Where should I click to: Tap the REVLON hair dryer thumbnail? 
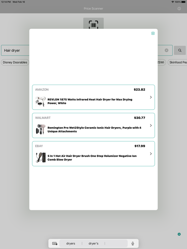coord(41,101)
